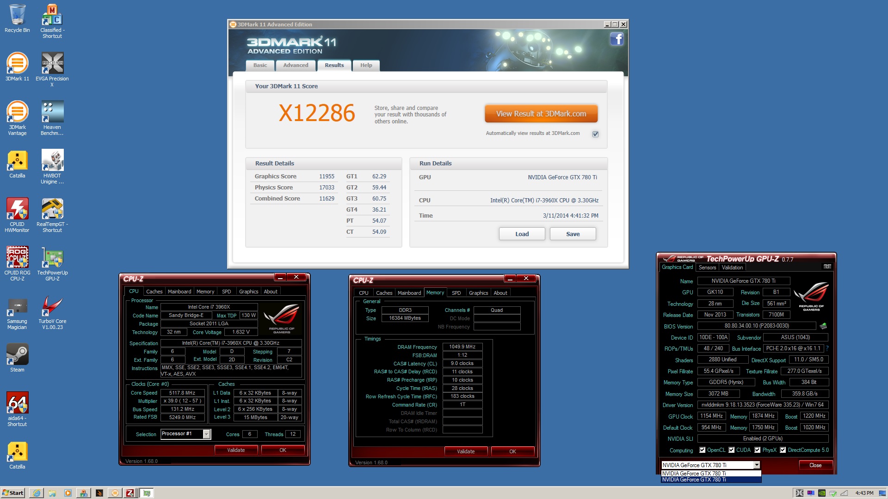Open Windows Media Player from the taskbar
Image resolution: width=888 pixels, height=499 pixels.
click(68, 493)
